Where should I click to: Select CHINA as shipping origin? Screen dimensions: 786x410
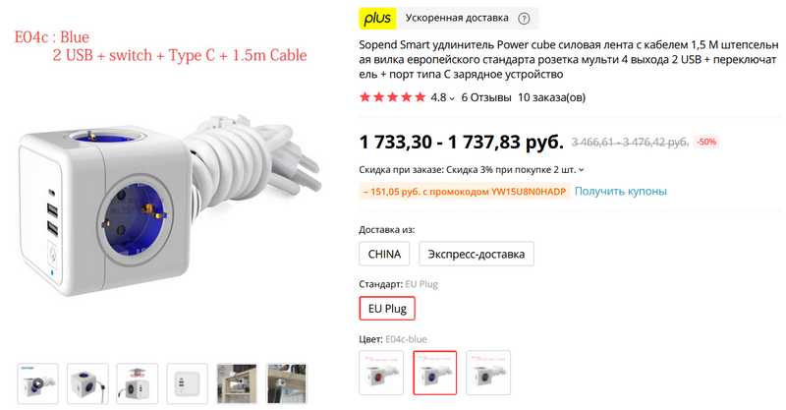click(x=384, y=254)
